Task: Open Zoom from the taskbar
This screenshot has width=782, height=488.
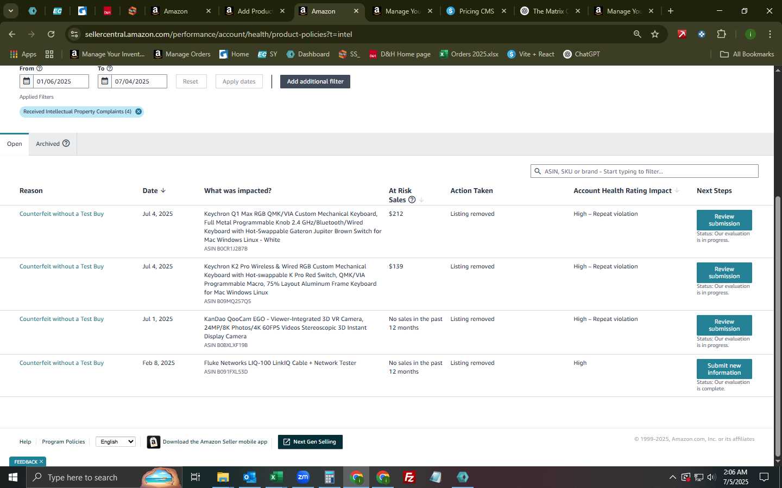Action: pyautogui.click(x=303, y=477)
